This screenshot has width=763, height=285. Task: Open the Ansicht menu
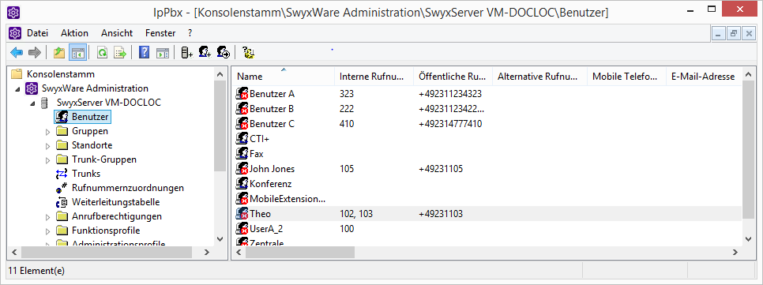coord(117,33)
